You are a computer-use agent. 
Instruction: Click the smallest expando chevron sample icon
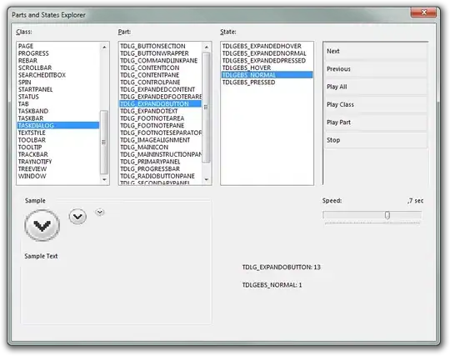coord(100,212)
